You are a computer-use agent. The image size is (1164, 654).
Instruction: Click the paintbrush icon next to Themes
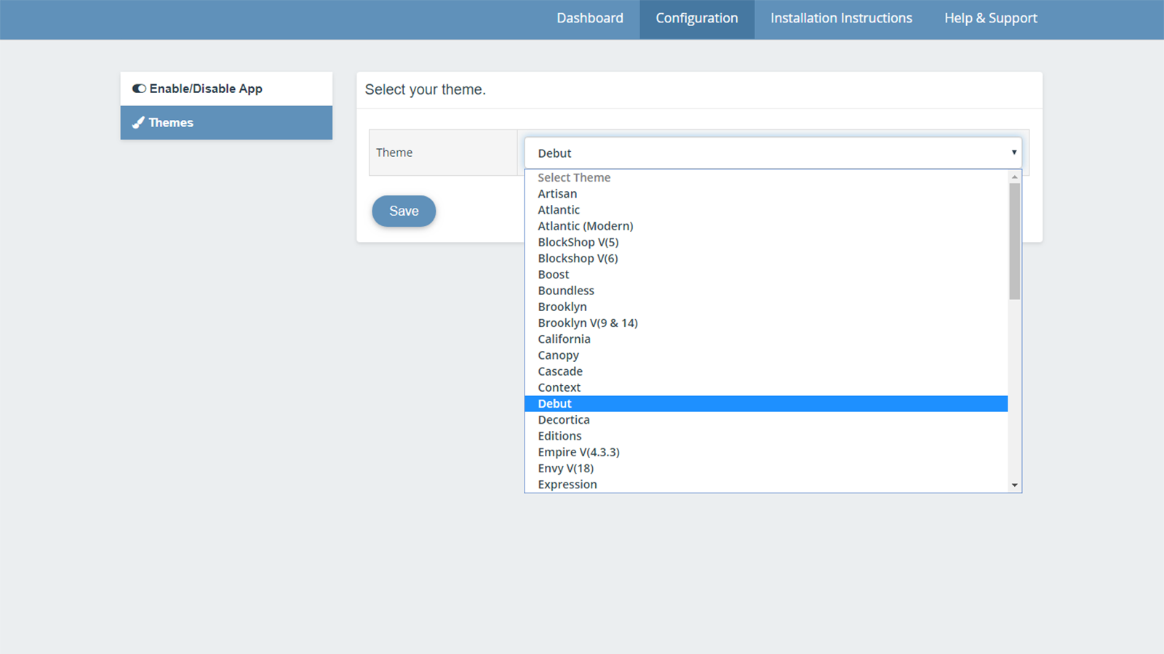pyautogui.click(x=138, y=123)
